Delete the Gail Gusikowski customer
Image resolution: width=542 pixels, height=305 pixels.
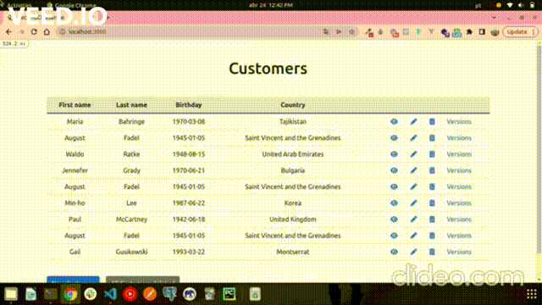tap(432, 252)
